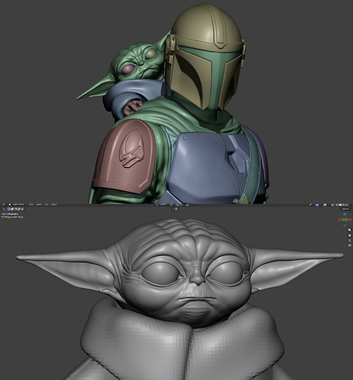The height and width of the screenshot is (380, 353).
Task: Click the User Orthographic viewport label
Action: pyautogui.click(x=10, y=214)
